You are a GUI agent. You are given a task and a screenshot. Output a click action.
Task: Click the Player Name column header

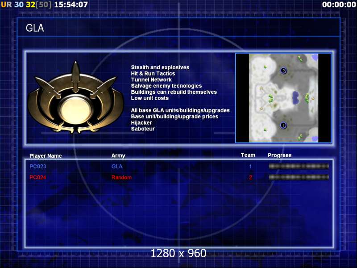[46, 156]
